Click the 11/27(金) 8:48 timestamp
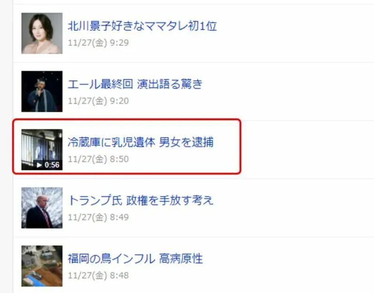This screenshot has width=374, height=293. pyautogui.click(x=98, y=275)
